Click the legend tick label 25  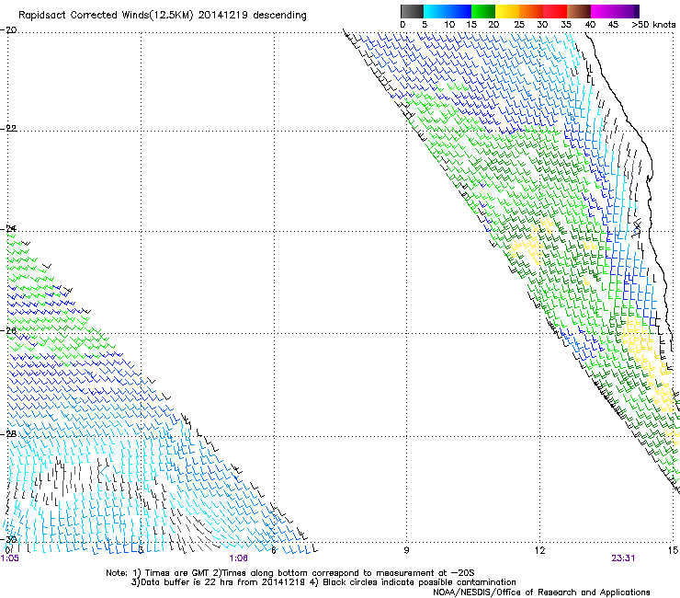(x=519, y=25)
